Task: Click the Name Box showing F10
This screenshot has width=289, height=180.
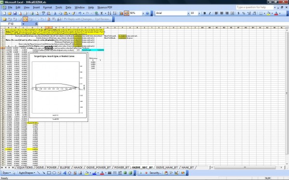Action: pos(11,24)
